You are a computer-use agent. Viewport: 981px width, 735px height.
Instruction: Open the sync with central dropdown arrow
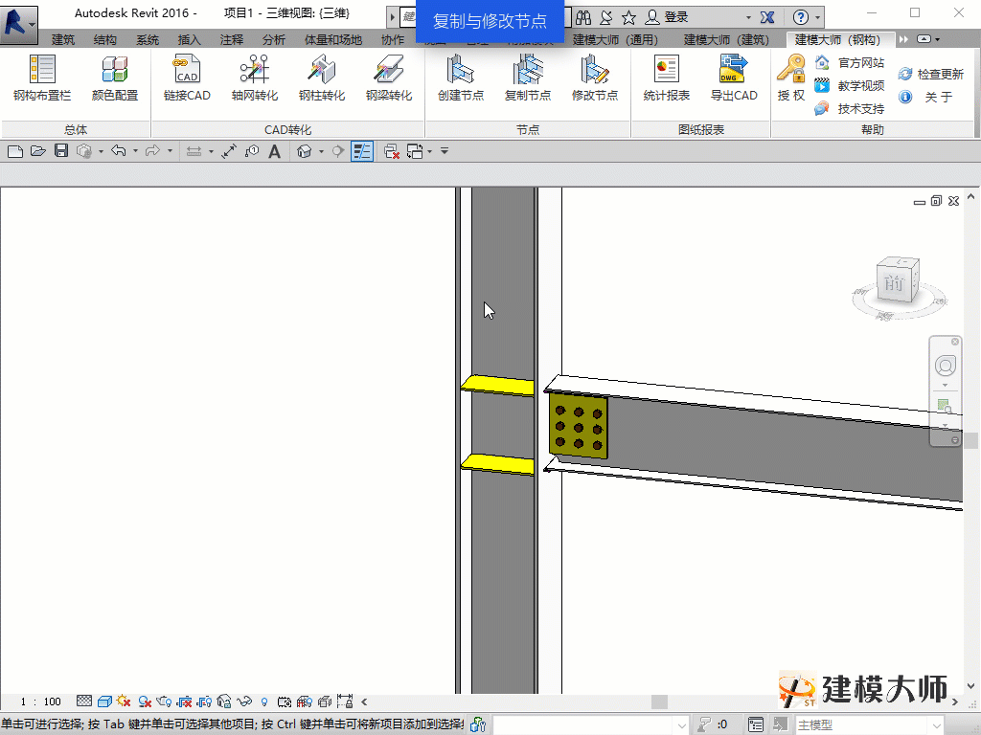click(100, 151)
